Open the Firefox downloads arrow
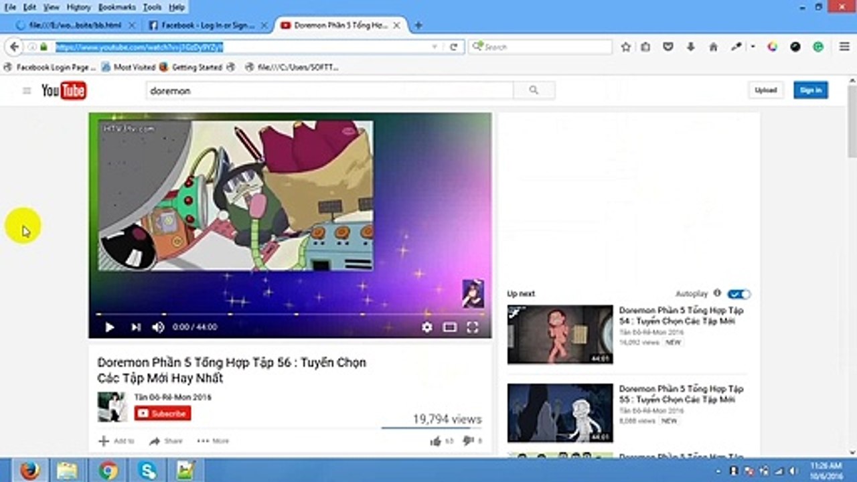857x482 pixels. click(691, 47)
